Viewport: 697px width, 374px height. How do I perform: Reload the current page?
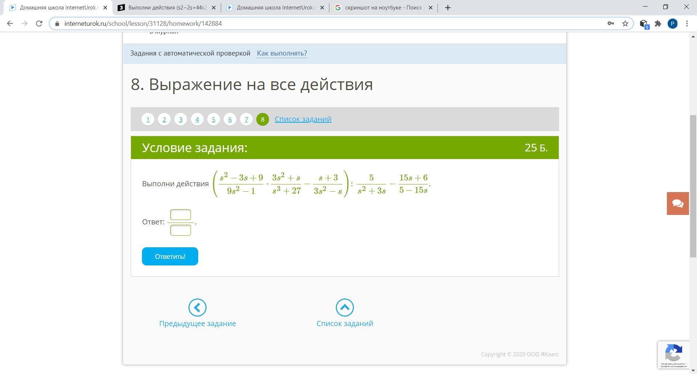39,24
